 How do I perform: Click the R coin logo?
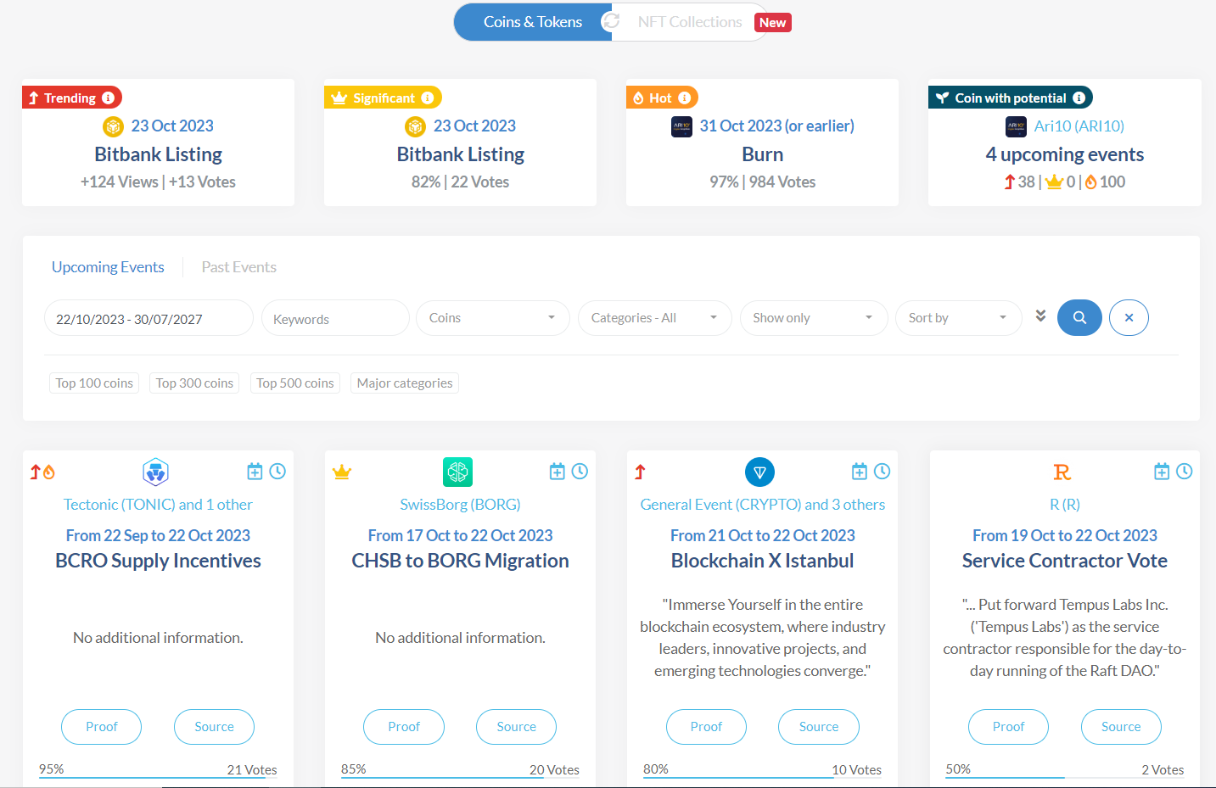pos(1062,472)
